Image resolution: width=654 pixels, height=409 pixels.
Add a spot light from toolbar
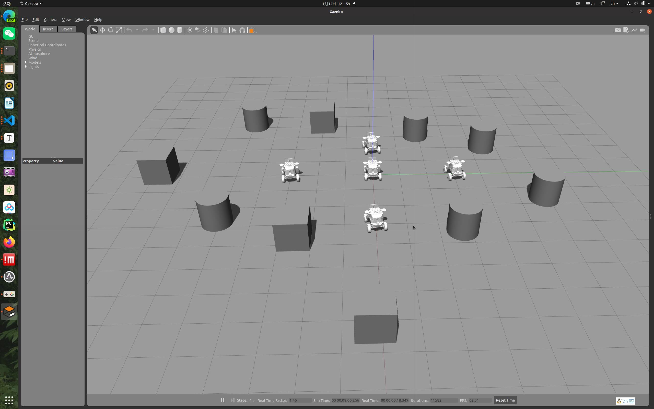pos(198,30)
